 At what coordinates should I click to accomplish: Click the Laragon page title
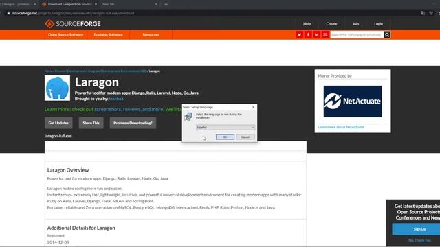[97, 82]
